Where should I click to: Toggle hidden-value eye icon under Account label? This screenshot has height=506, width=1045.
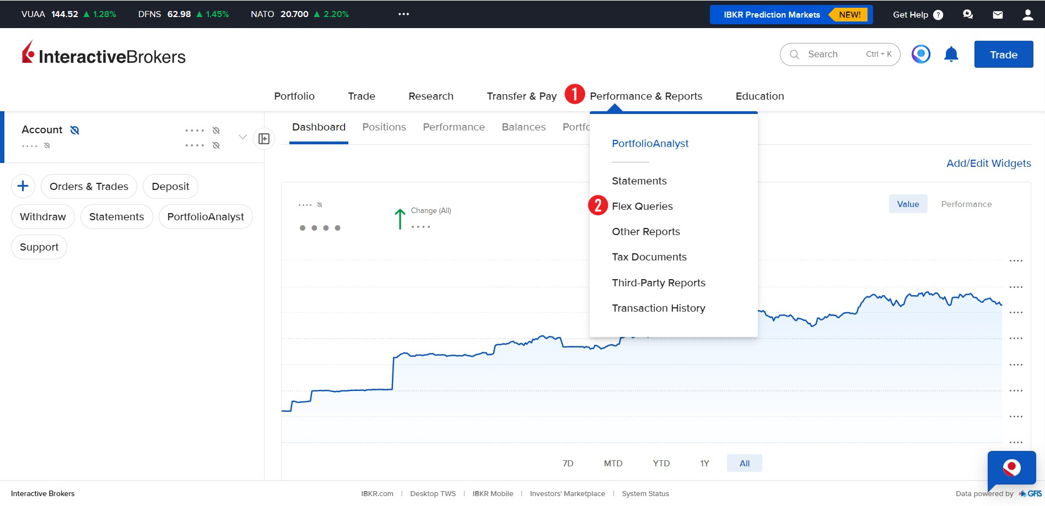[47, 145]
